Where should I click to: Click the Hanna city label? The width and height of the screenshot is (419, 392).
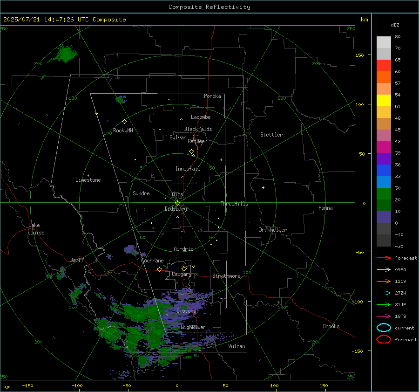pyautogui.click(x=325, y=208)
